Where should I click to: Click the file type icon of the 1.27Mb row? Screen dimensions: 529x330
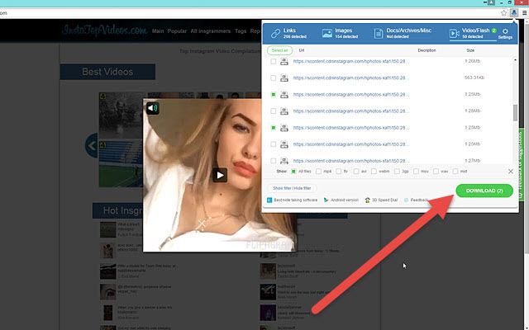pos(284,161)
